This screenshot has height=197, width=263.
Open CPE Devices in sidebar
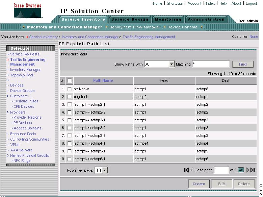24,106
